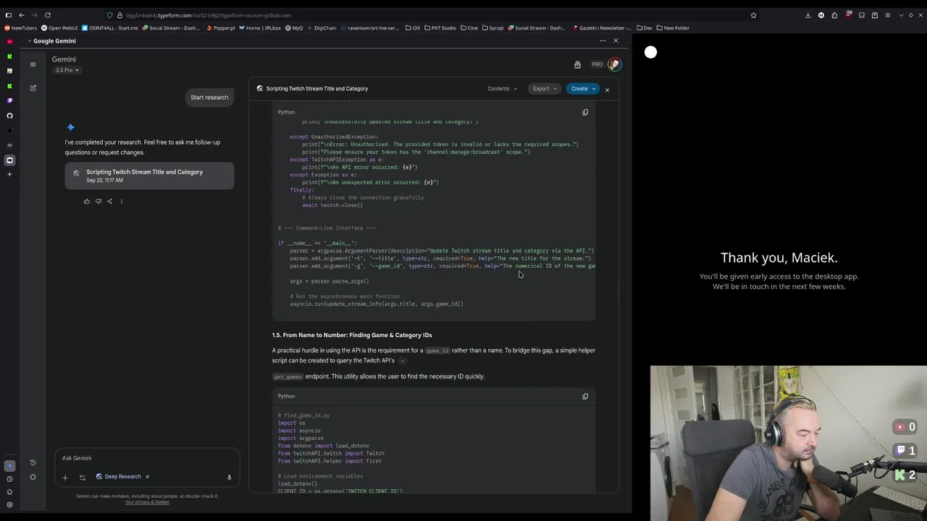Go back in browser history

pyautogui.click(x=22, y=15)
